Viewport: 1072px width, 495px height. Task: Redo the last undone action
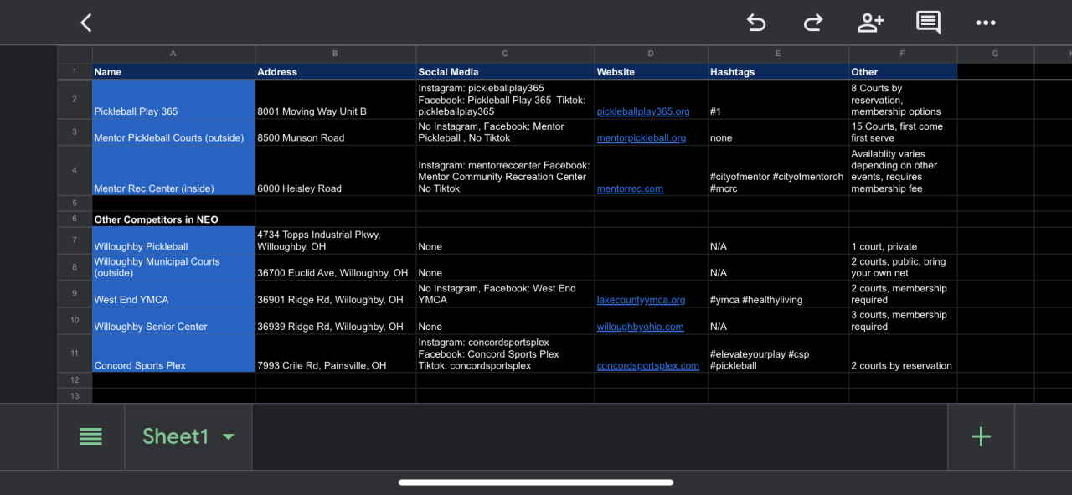[812, 23]
